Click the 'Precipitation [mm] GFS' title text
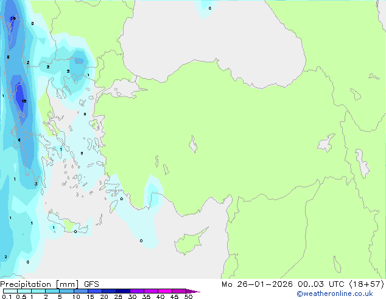 point(49,284)
